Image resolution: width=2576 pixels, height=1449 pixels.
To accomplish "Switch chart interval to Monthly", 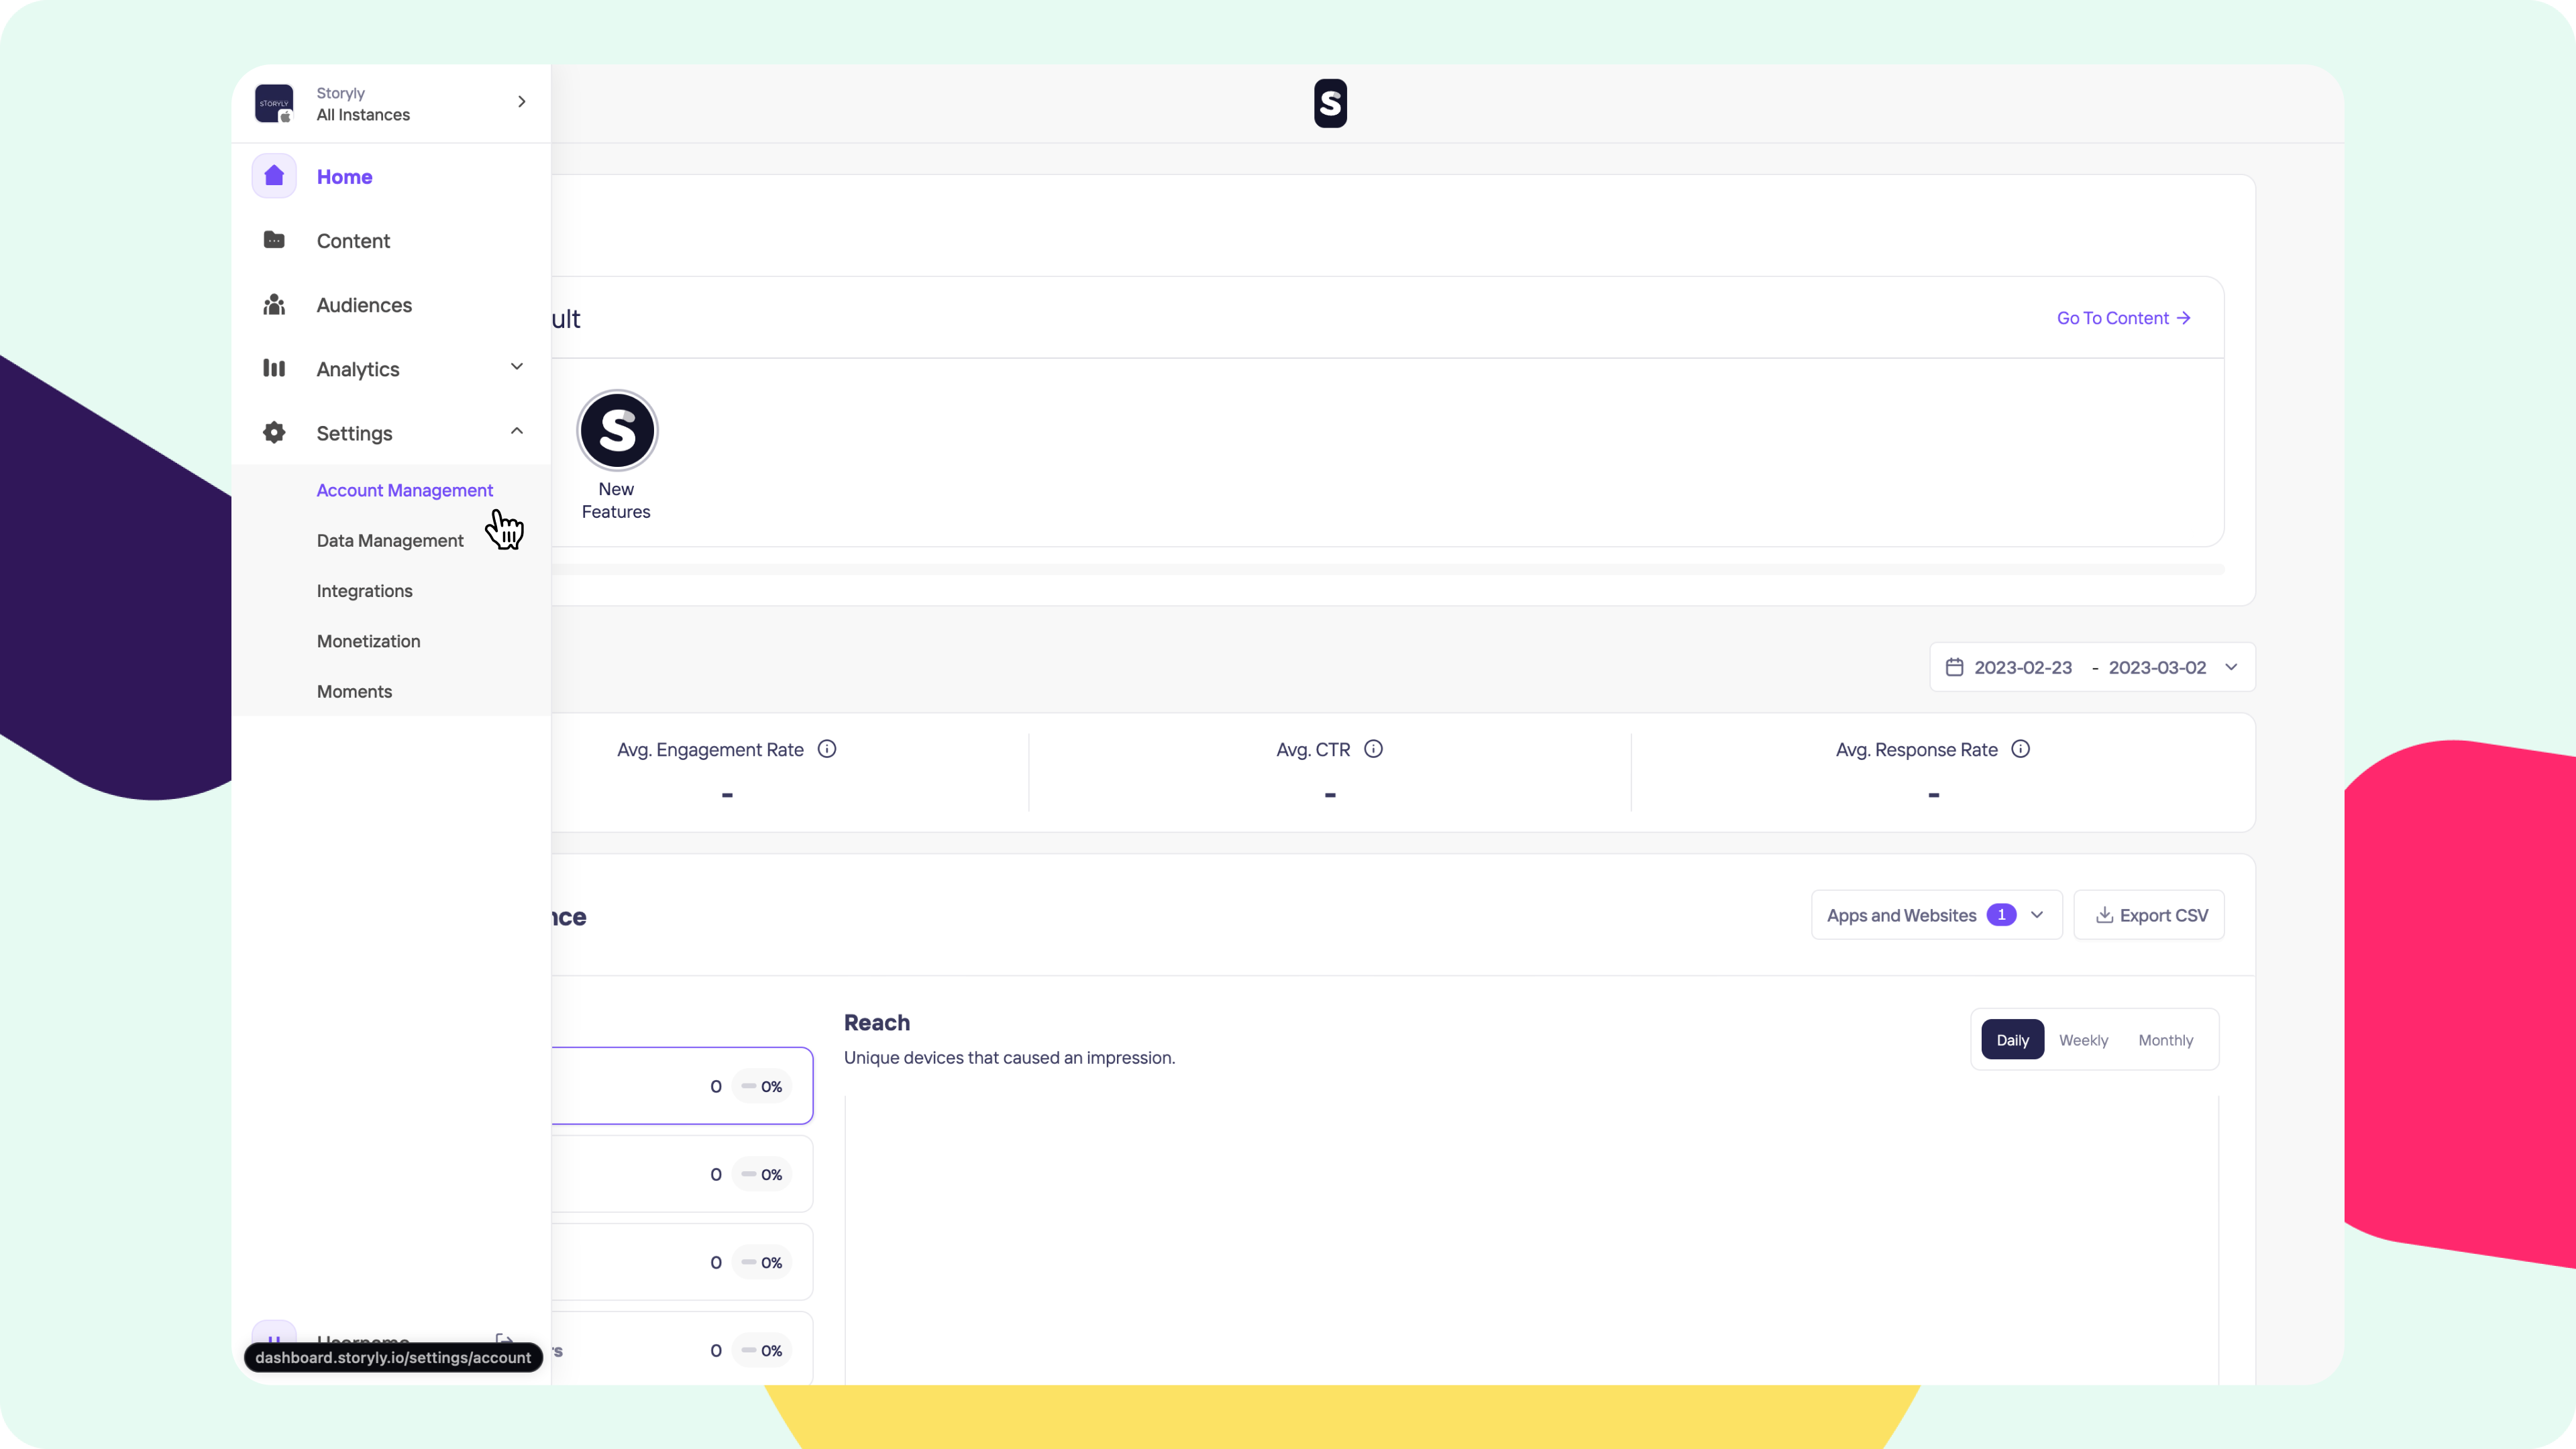I will tap(2165, 1040).
